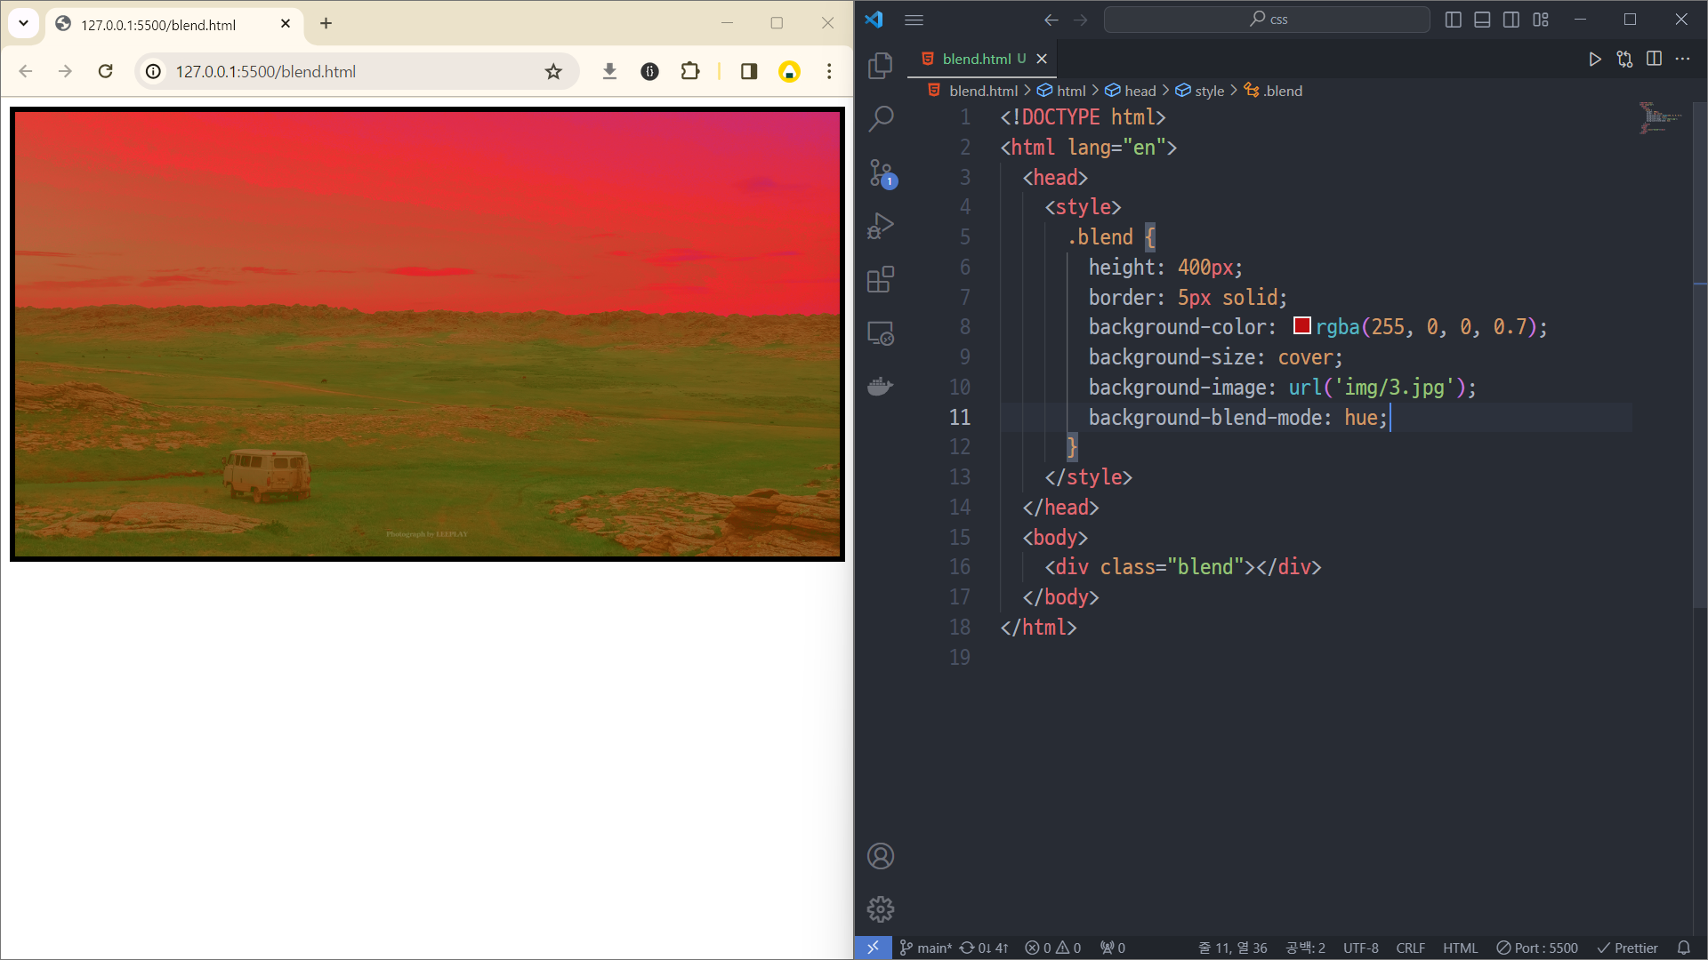Click the Prettier status bar item
This screenshot has height=960, width=1708.
[1627, 948]
